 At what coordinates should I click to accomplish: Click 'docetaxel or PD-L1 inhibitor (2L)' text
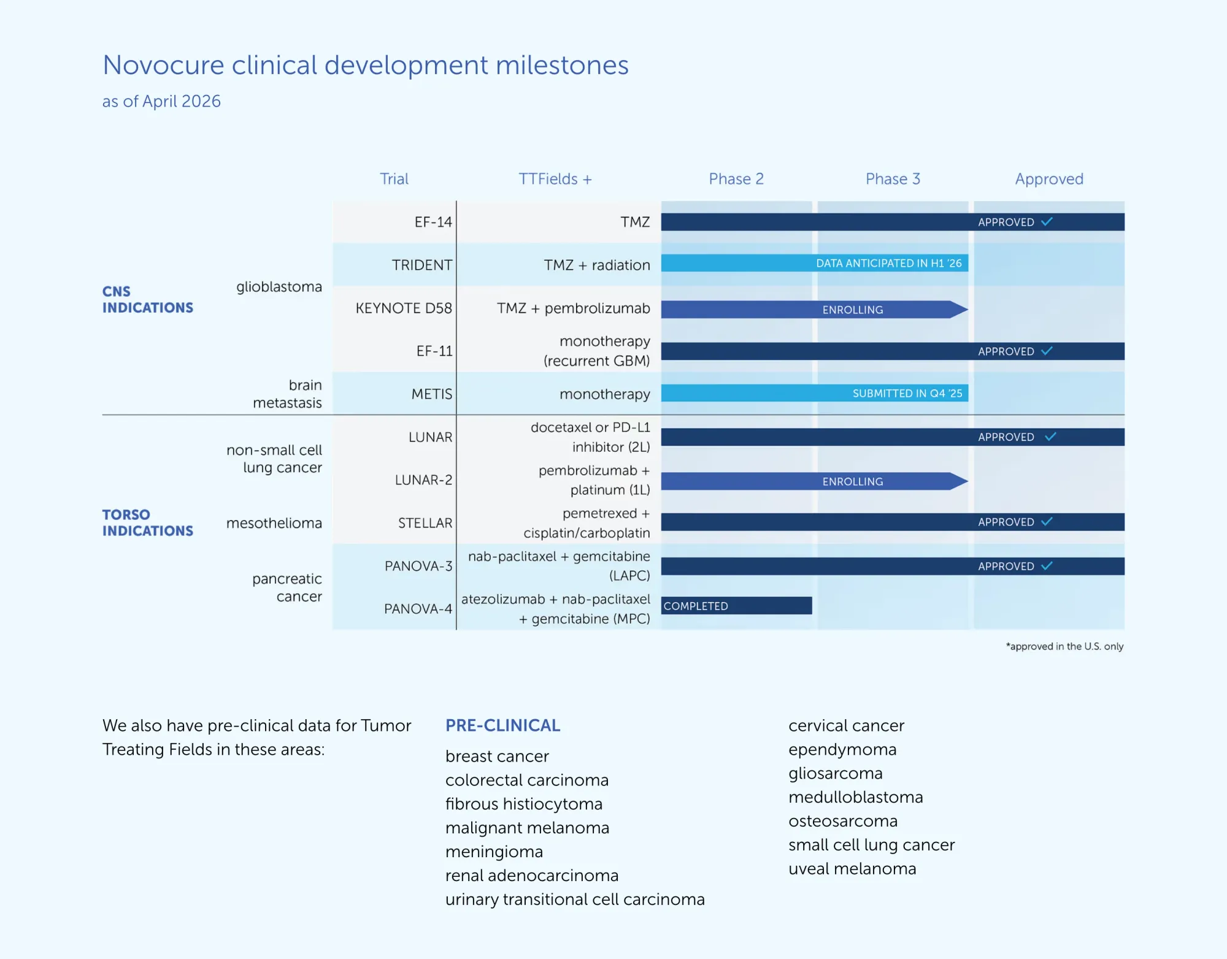(590, 437)
